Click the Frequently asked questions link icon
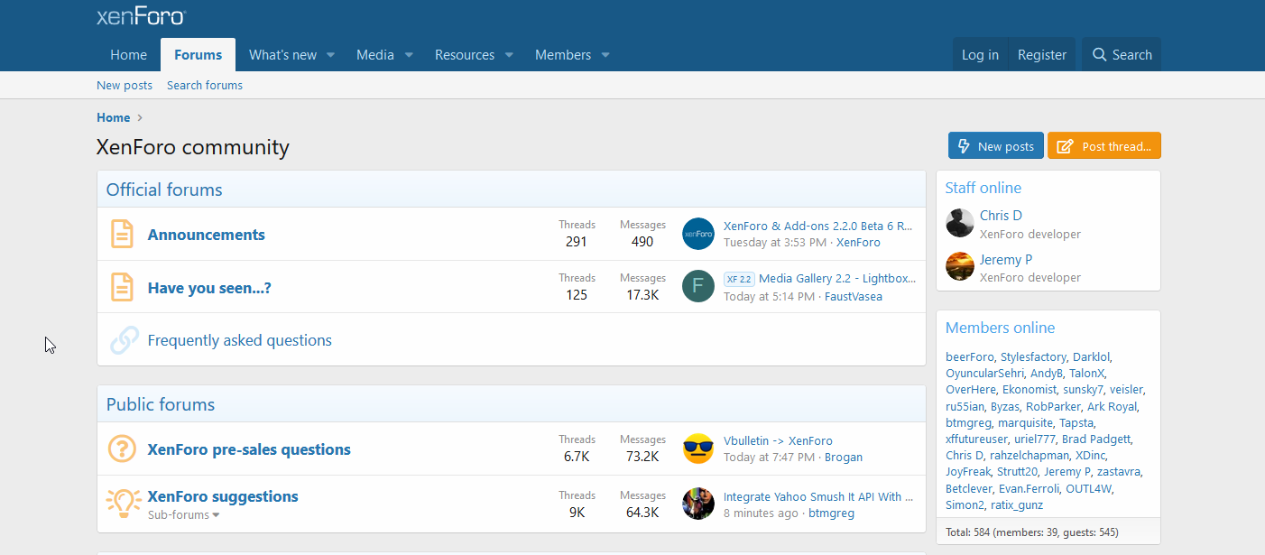 (x=124, y=340)
